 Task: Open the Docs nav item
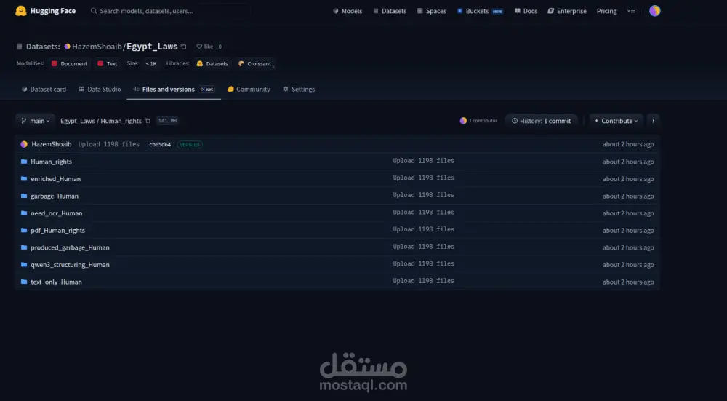526,11
